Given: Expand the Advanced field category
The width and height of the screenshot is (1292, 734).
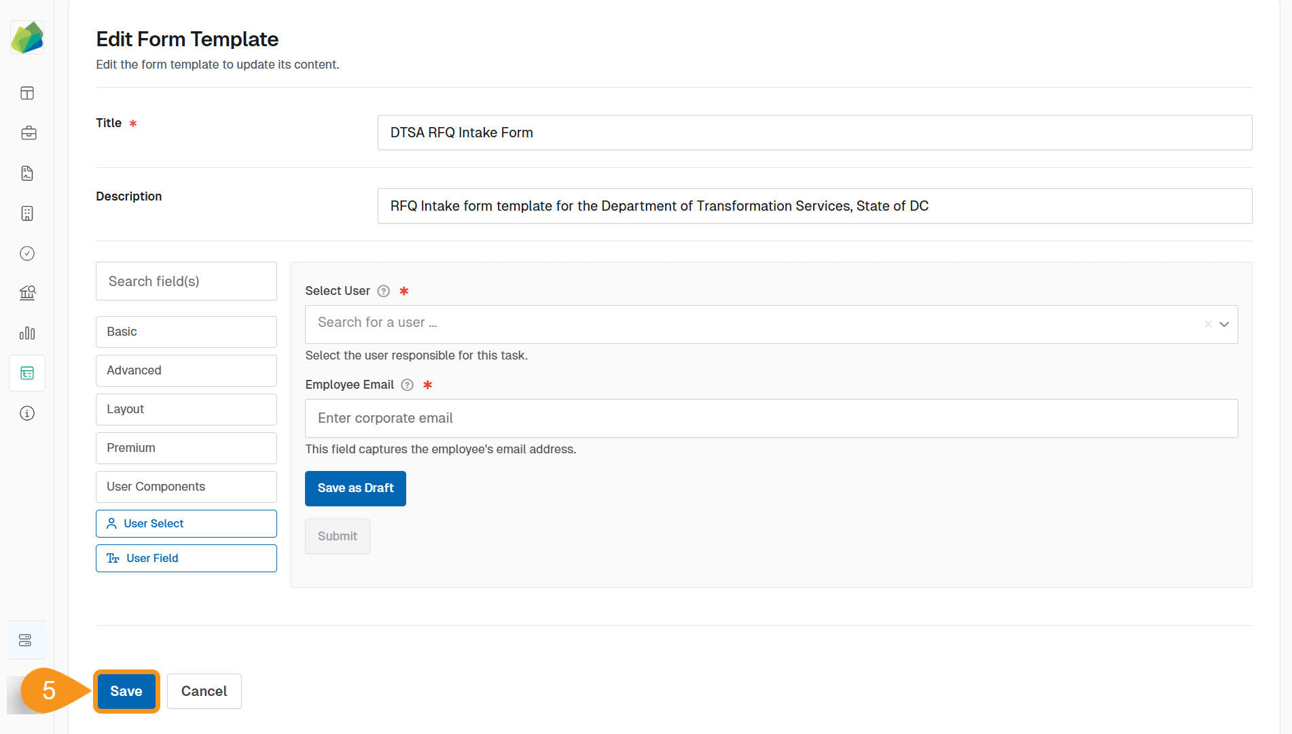Looking at the screenshot, I should pyautogui.click(x=185, y=370).
